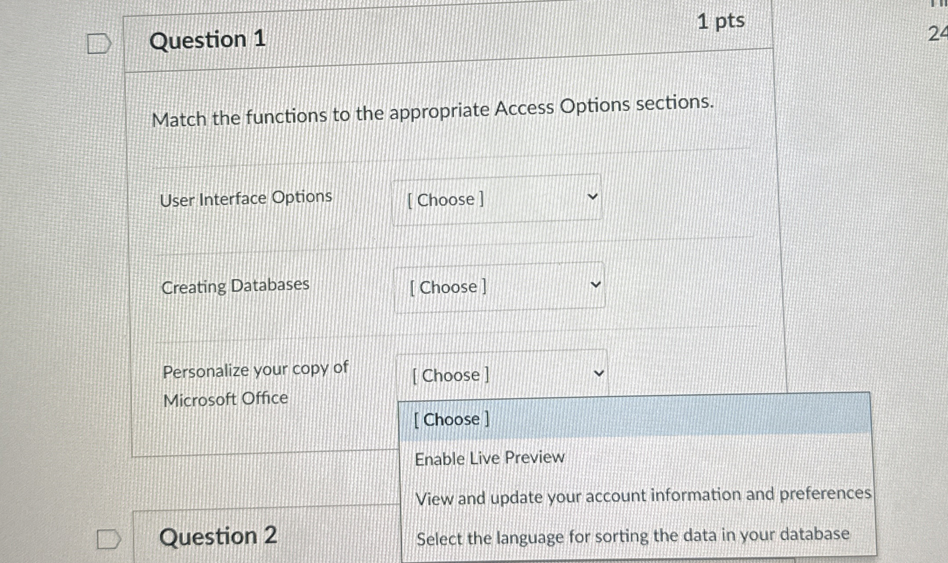Image resolution: width=948 pixels, height=563 pixels.
Task: Flag Question 1 with bookmark icon
Action: [x=99, y=44]
